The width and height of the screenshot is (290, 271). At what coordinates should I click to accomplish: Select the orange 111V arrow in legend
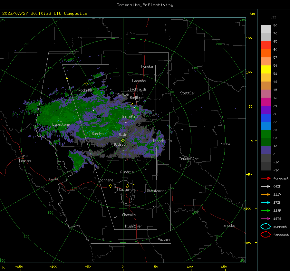pyautogui.click(x=266, y=194)
